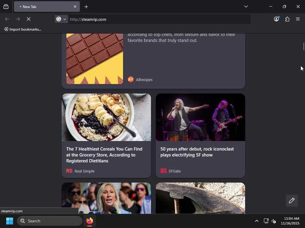
Task: Click the steamrip.com address bar
Action: (158, 19)
